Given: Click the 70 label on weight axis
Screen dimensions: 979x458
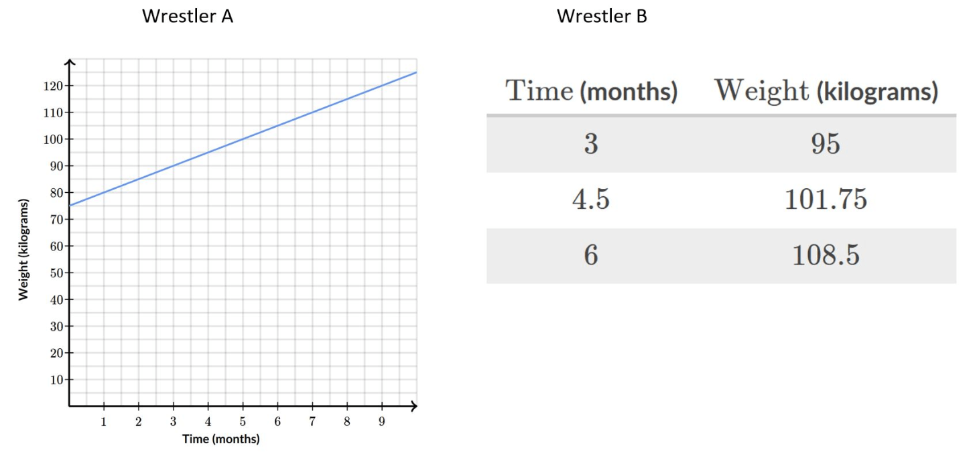Looking at the screenshot, I should tap(56, 220).
